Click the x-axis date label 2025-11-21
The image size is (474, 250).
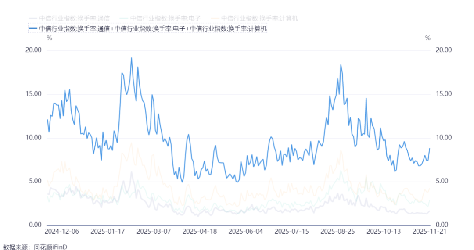(429, 232)
